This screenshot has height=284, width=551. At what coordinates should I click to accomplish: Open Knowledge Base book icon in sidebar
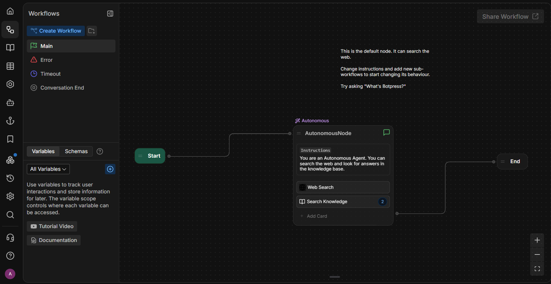coord(10,48)
